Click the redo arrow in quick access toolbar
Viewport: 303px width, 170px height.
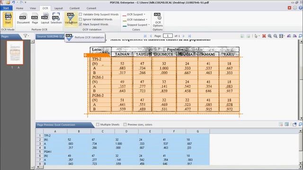click(21, 2)
